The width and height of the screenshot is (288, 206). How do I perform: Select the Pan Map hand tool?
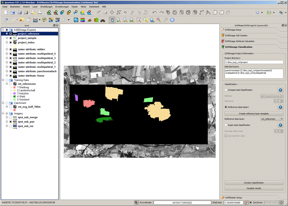click(112, 20)
